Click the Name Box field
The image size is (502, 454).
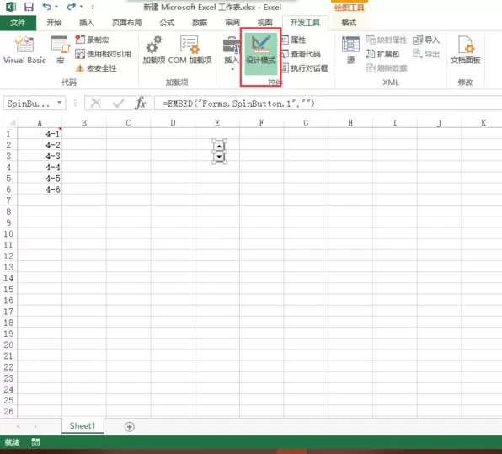(29, 104)
